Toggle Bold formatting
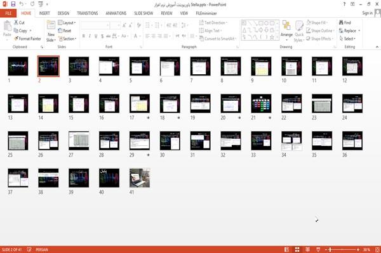 [x=84, y=36]
